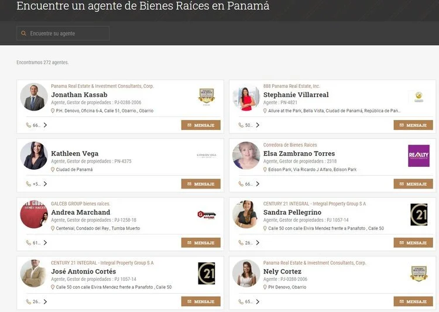This screenshot has height=312, width=439.
Task: Click the phone icon on Stephanie Villarreal's card
Action: point(241,125)
